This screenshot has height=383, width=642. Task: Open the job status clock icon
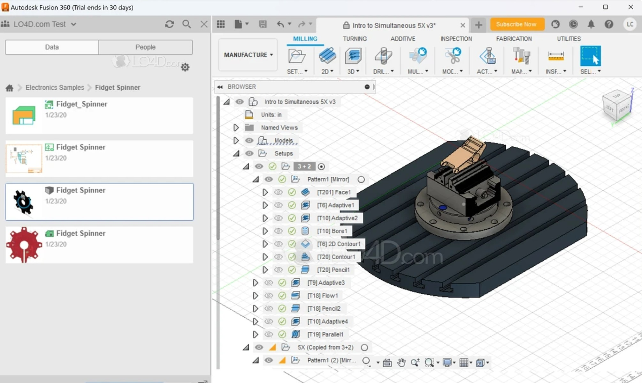(573, 24)
